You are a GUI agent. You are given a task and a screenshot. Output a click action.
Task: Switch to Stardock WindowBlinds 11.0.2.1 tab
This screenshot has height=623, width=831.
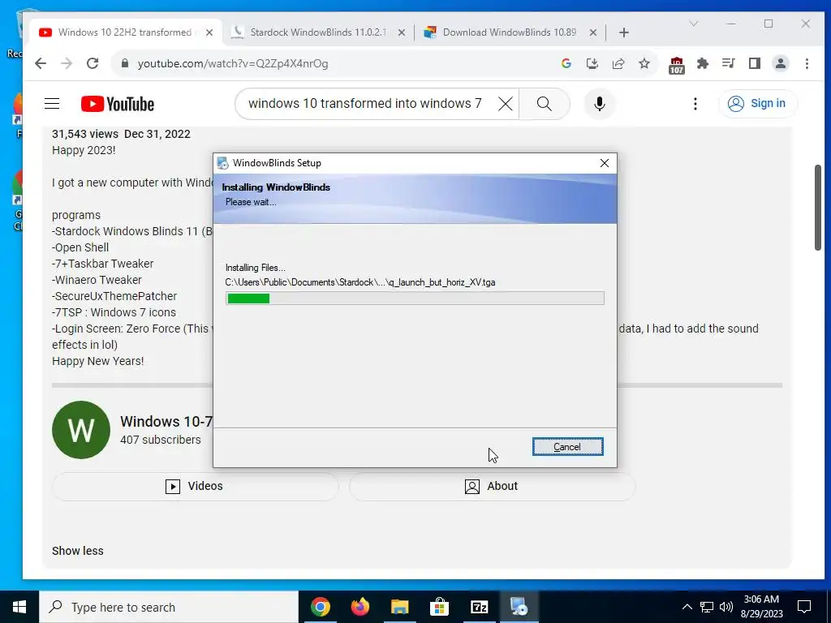318,32
